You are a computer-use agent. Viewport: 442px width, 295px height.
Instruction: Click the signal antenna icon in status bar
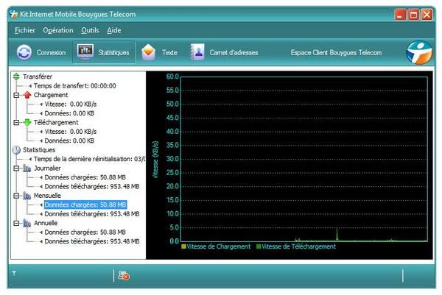click(14, 273)
